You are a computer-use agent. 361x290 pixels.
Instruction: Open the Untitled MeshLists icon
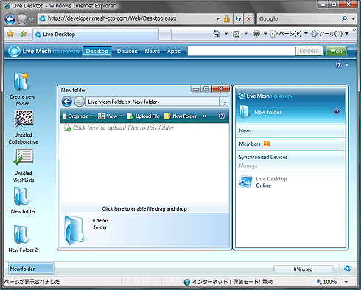pyautogui.click(x=24, y=157)
